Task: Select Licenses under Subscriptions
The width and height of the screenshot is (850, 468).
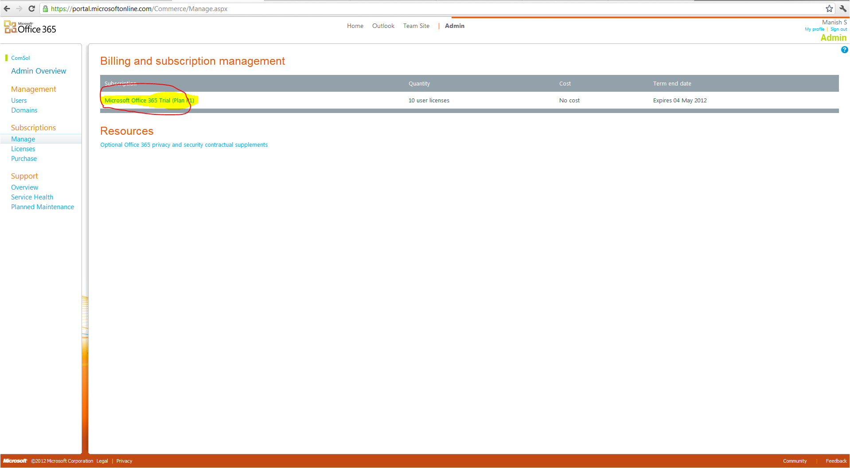Action: (x=23, y=149)
